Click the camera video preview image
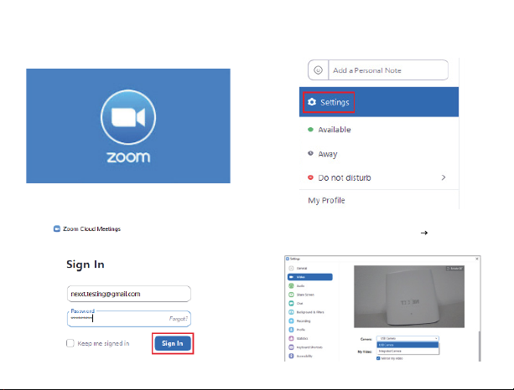The width and height of the screenshot is (514, 390). coord(409,296)
